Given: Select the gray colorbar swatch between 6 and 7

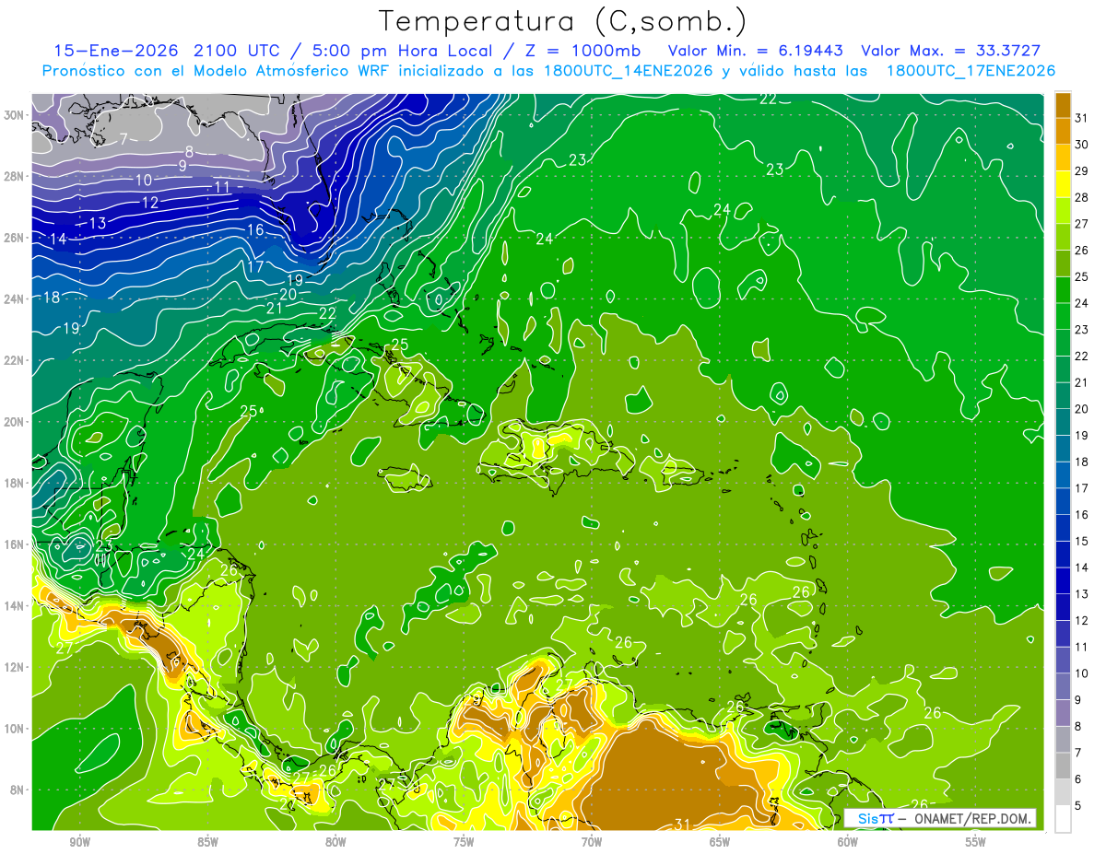Looking at the screenshot, I should (1063, 766).
